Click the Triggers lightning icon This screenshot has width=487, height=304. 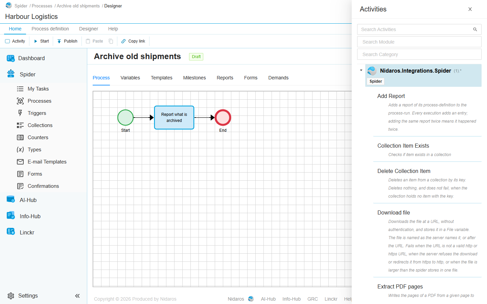(20, 113)
